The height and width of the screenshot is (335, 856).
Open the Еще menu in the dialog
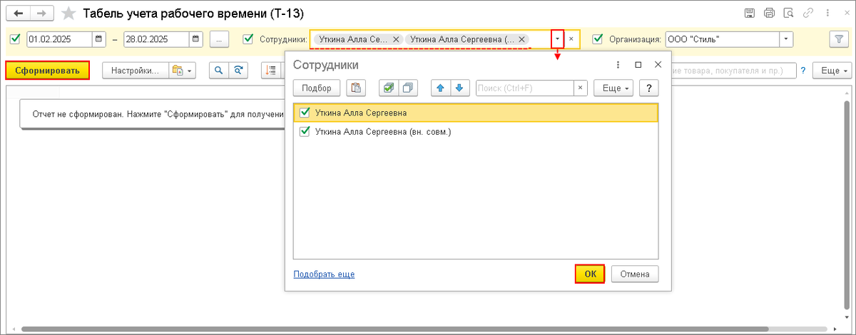(x=613, y=88)
